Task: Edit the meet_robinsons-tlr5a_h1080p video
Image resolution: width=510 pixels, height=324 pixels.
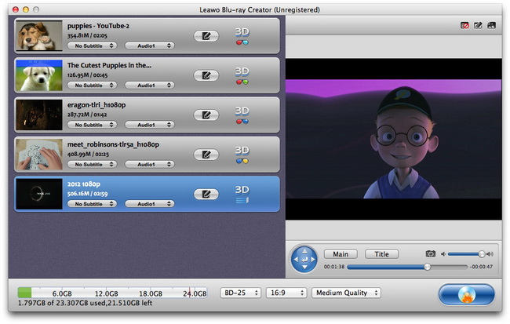Action: [206, 155]
